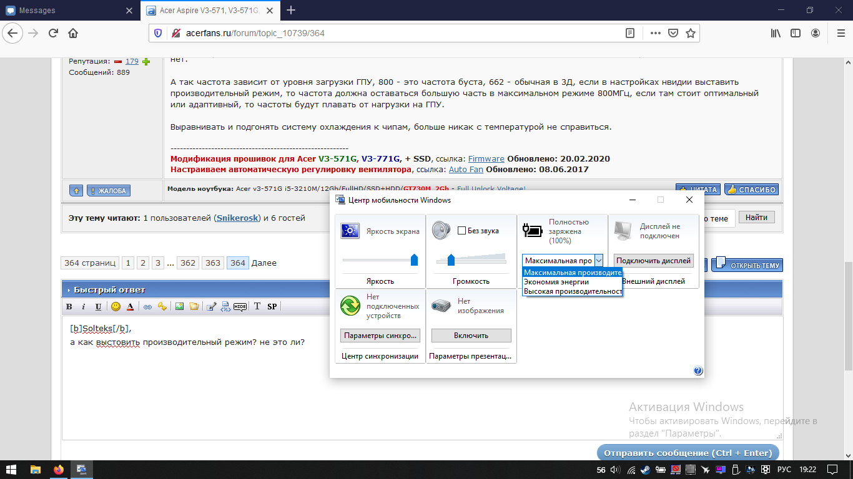
Task: Click 'Отправить сообщение (Ctrl + Enter)' button
Action: [x=688, y=453]
